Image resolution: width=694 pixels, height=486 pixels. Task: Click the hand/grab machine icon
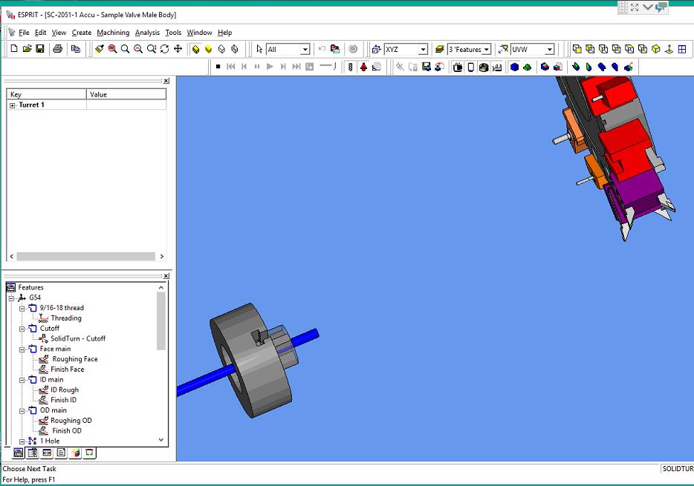pos(458,68)
